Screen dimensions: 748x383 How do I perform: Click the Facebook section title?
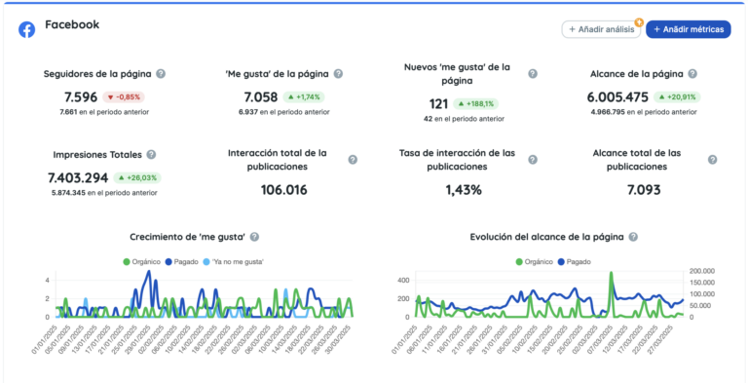[72, 24]
